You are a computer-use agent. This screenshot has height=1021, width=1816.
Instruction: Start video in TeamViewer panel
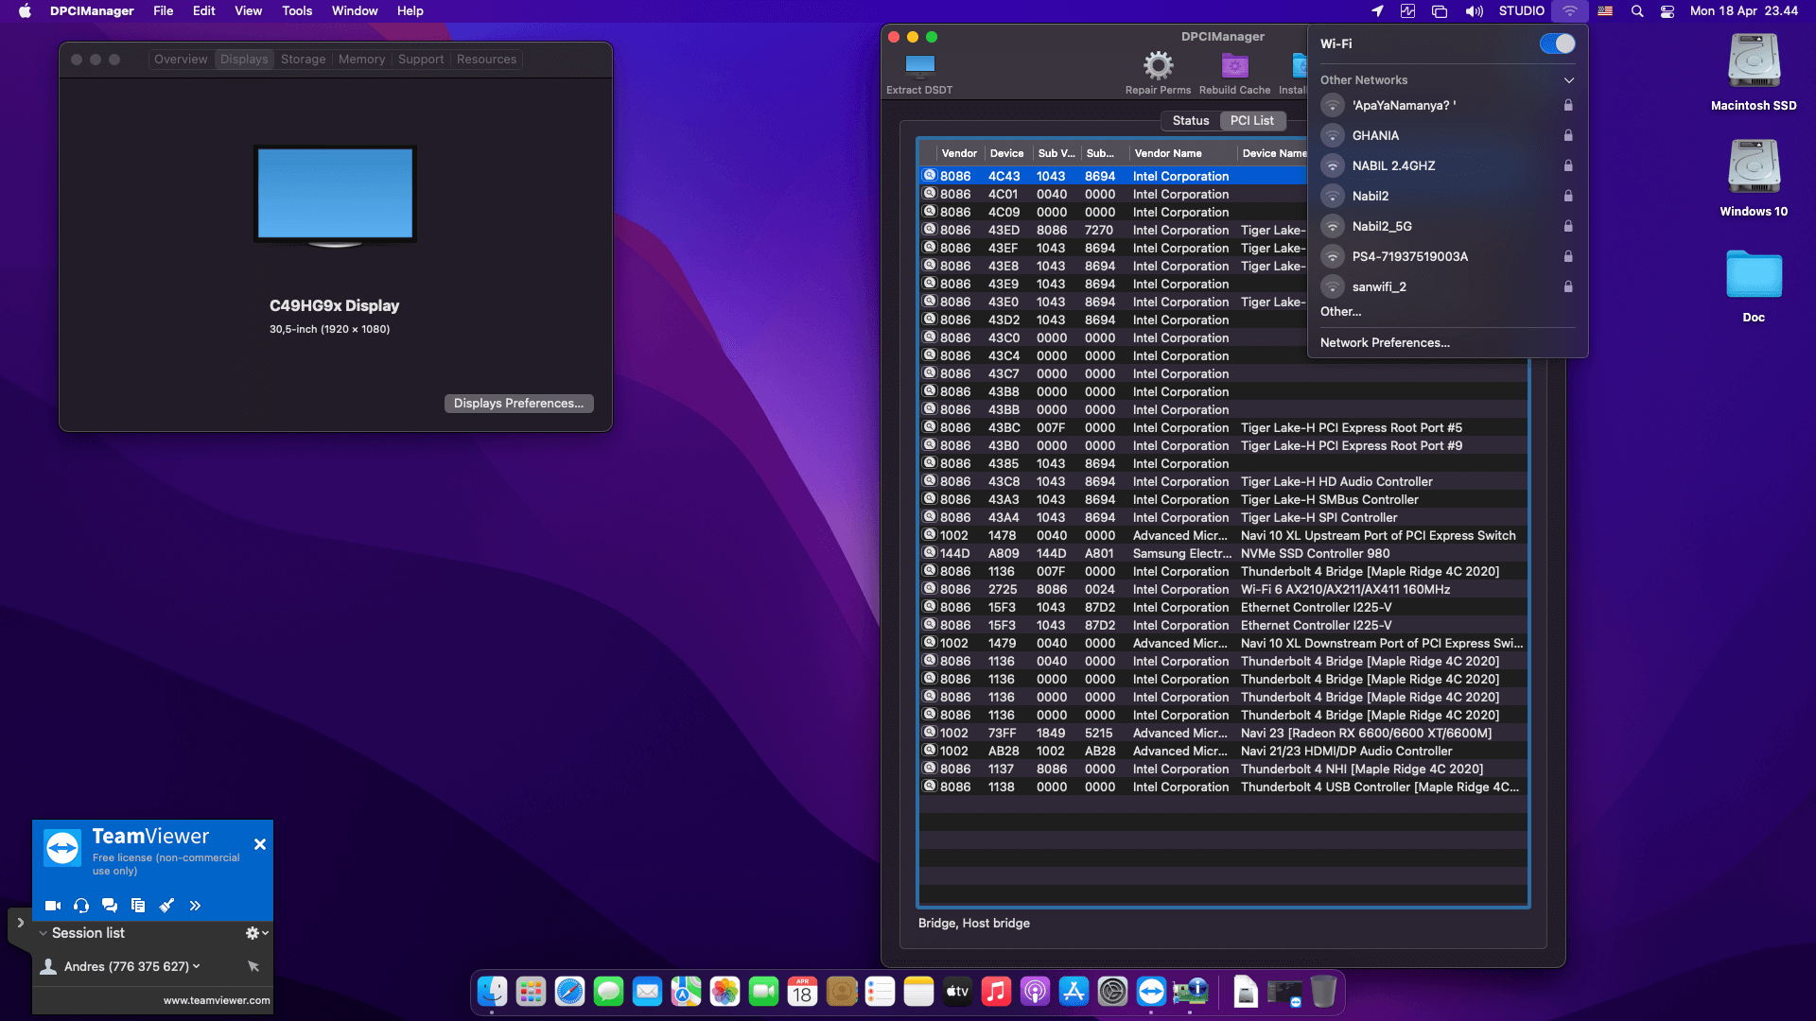[x=53, y=906]
